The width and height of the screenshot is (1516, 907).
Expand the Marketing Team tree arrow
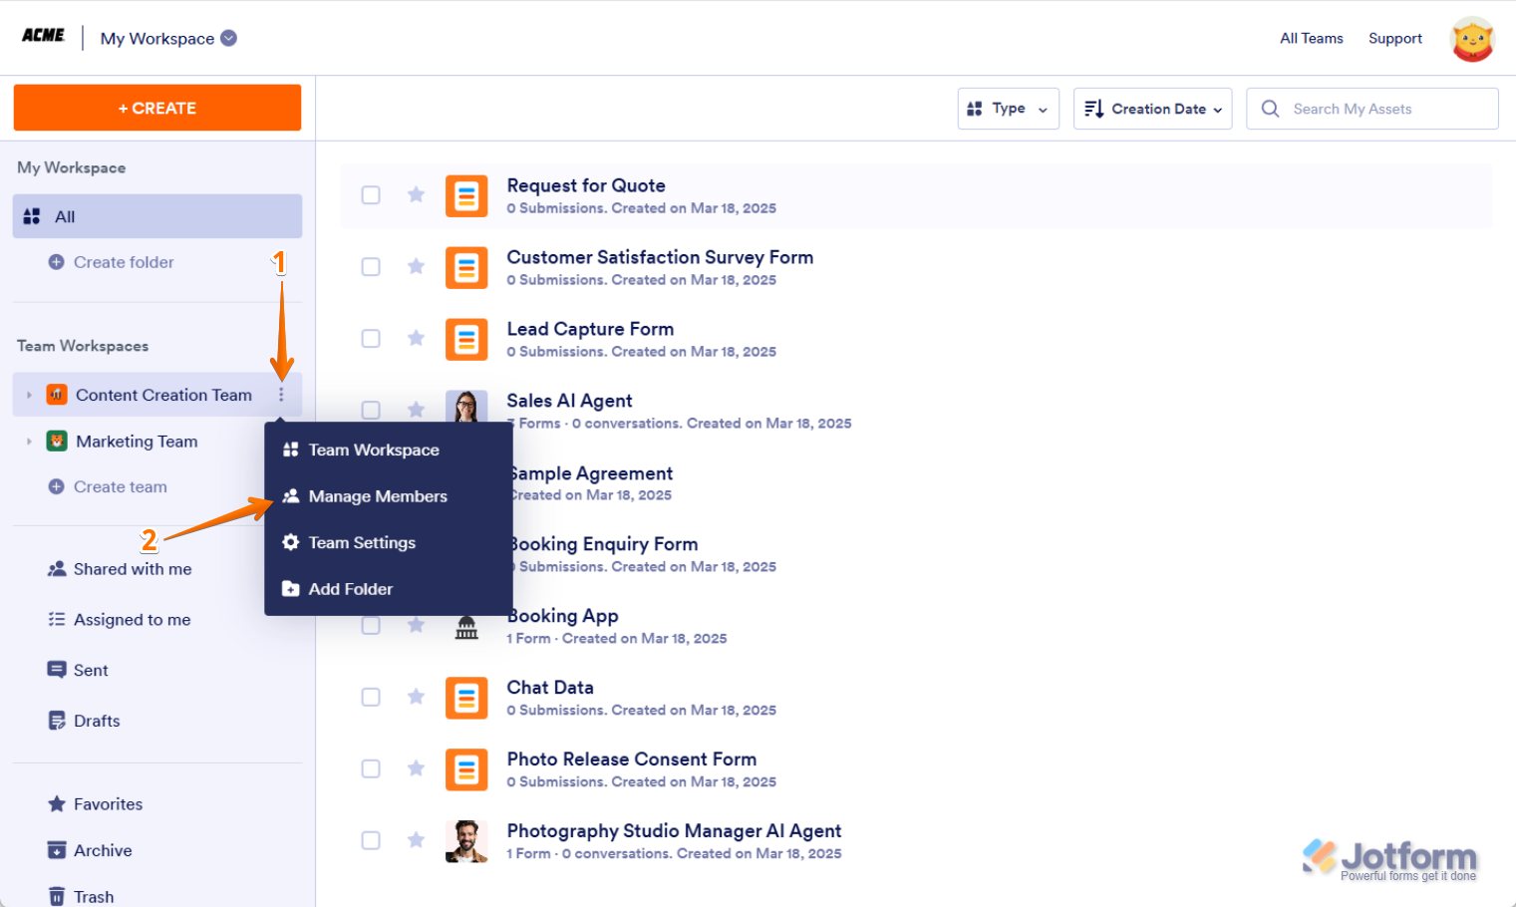[x=29, y=442]
